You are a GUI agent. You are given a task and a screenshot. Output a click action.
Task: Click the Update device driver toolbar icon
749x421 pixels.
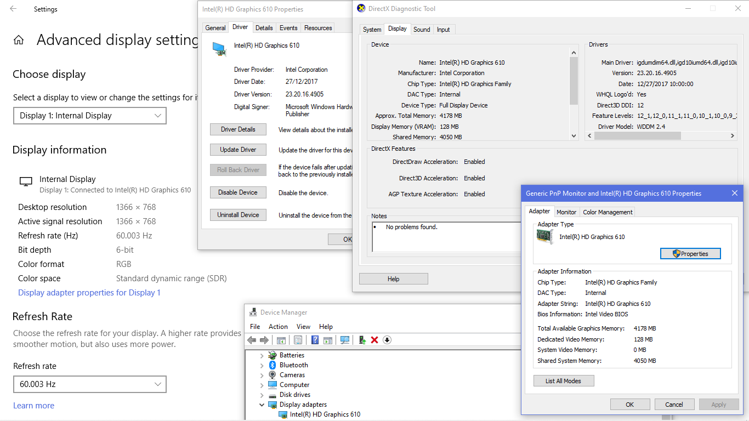point(362,340)
